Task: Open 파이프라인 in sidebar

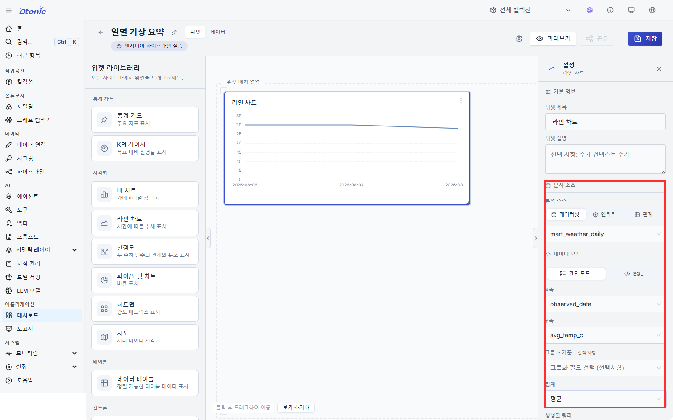Action: coord(42,172)
